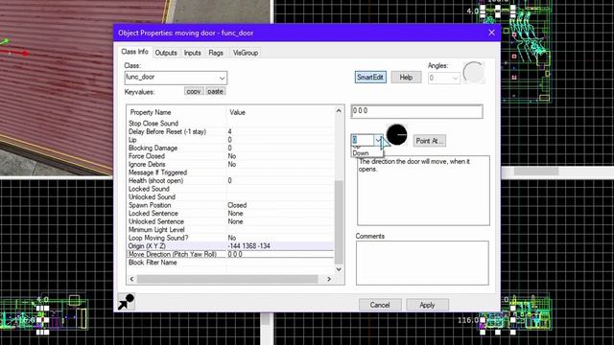Click inside the Comments text box
614x345 pixels.
coord(422,263)
